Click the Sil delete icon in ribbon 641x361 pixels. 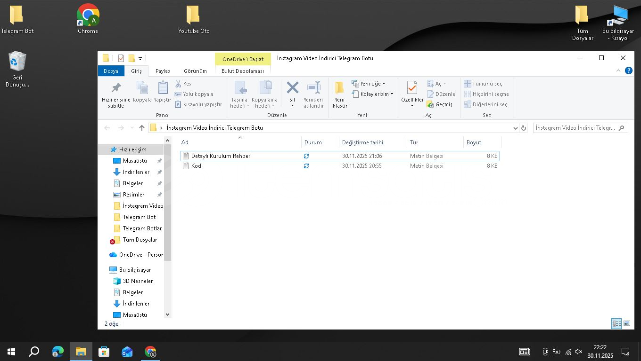[x=292, y=88]
